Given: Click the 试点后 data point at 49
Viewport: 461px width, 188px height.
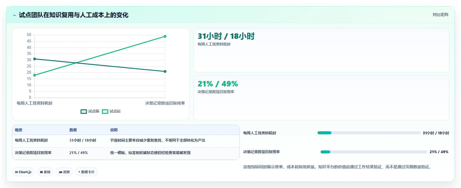Looking at the screenshot, I should [165, 36].
